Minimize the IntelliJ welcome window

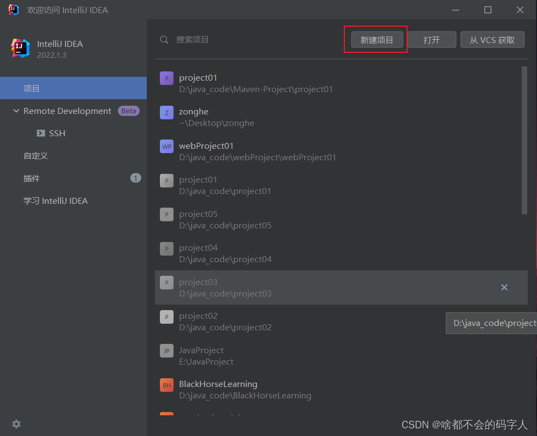pyautogui.click(x=456, y=10)
